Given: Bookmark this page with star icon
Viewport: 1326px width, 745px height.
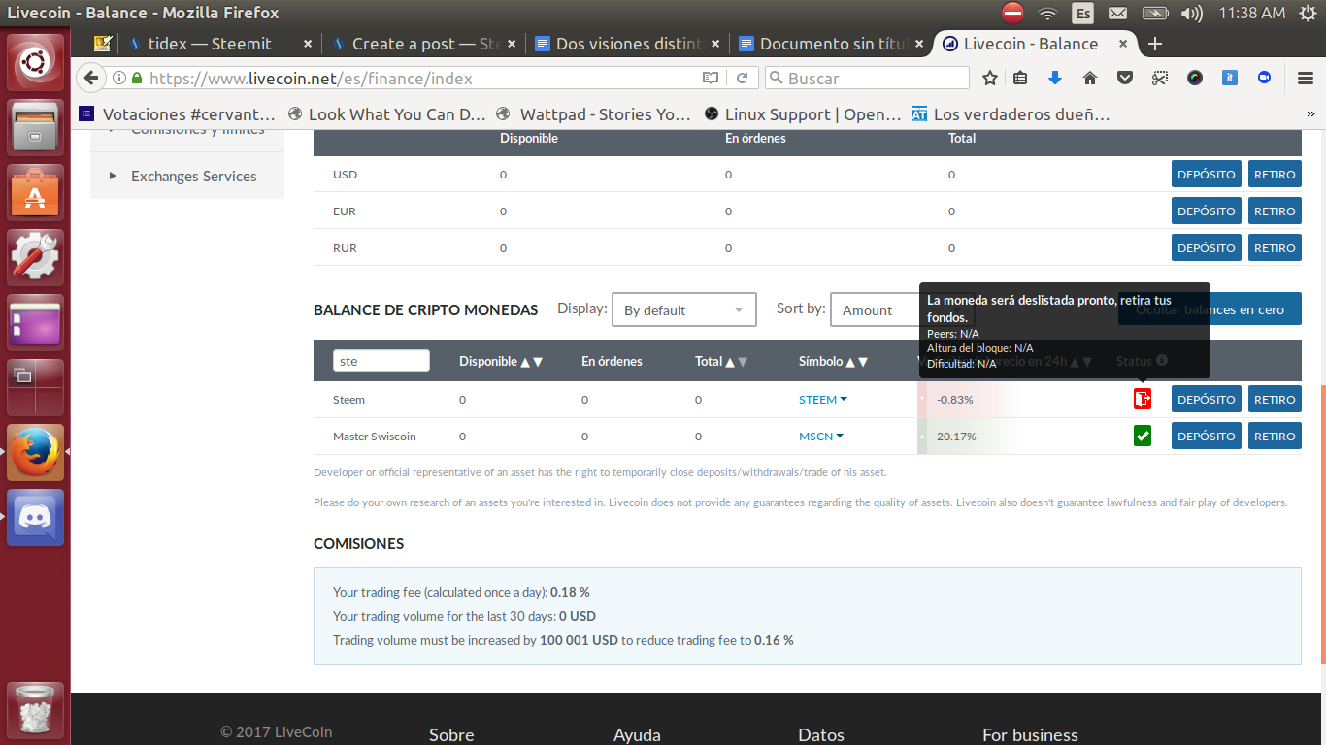Looking at the screenshot, I should [989, 78].
